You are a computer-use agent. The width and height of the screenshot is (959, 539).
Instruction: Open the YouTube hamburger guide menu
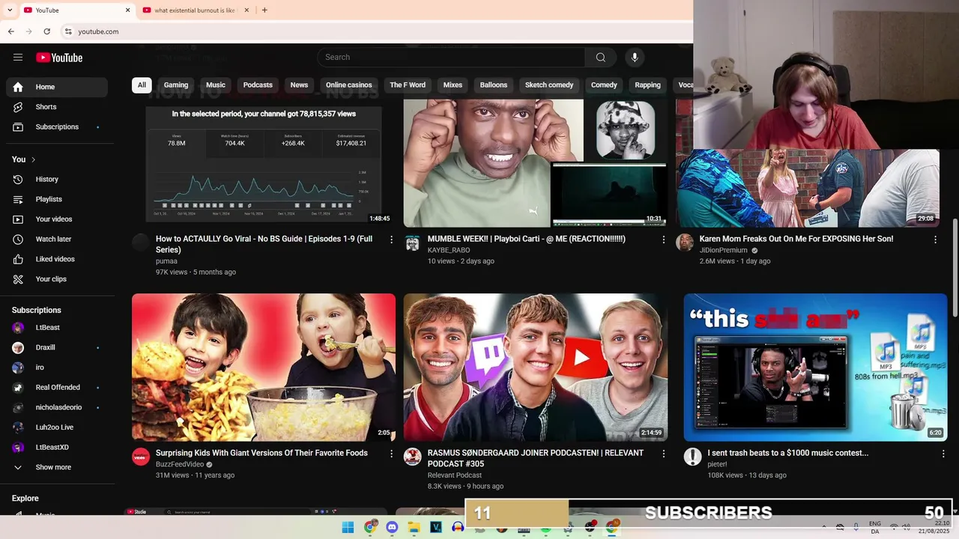(x=18, y=58)
